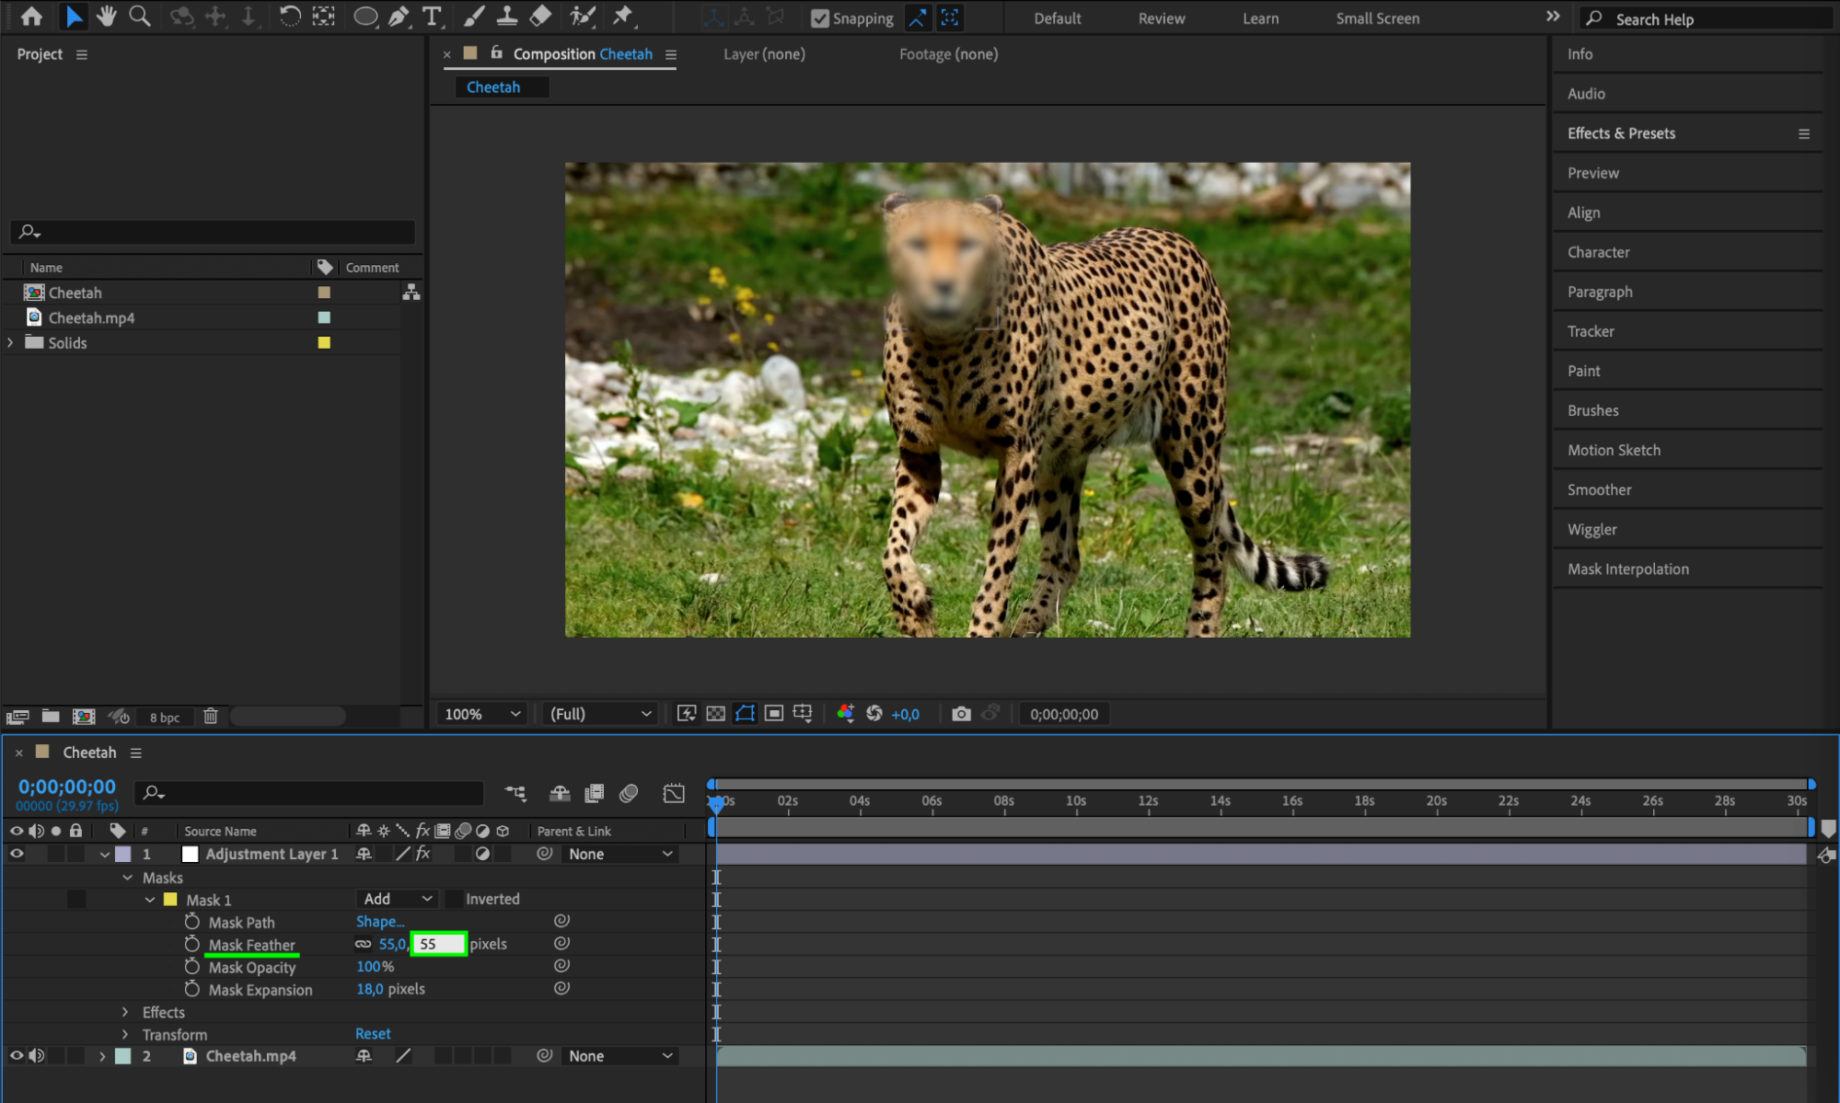Open the 100% magnification dropdown

(481, 714)
